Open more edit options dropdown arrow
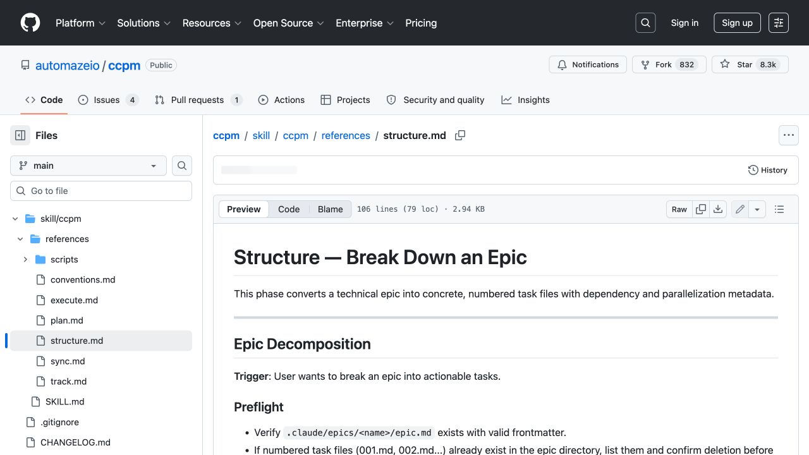Viewport: 809px width, 455px height. [x=757, y=209]
